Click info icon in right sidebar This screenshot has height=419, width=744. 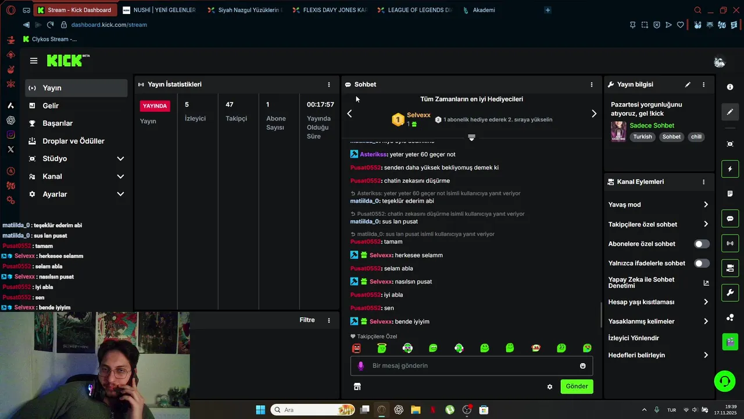[730, 87]
